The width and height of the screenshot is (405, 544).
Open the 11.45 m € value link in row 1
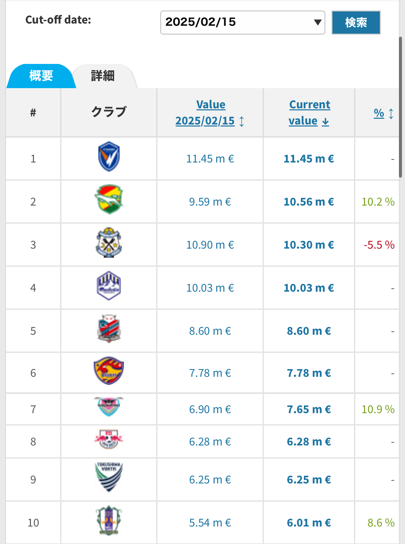pyautogui.click(x=210, y=159)
